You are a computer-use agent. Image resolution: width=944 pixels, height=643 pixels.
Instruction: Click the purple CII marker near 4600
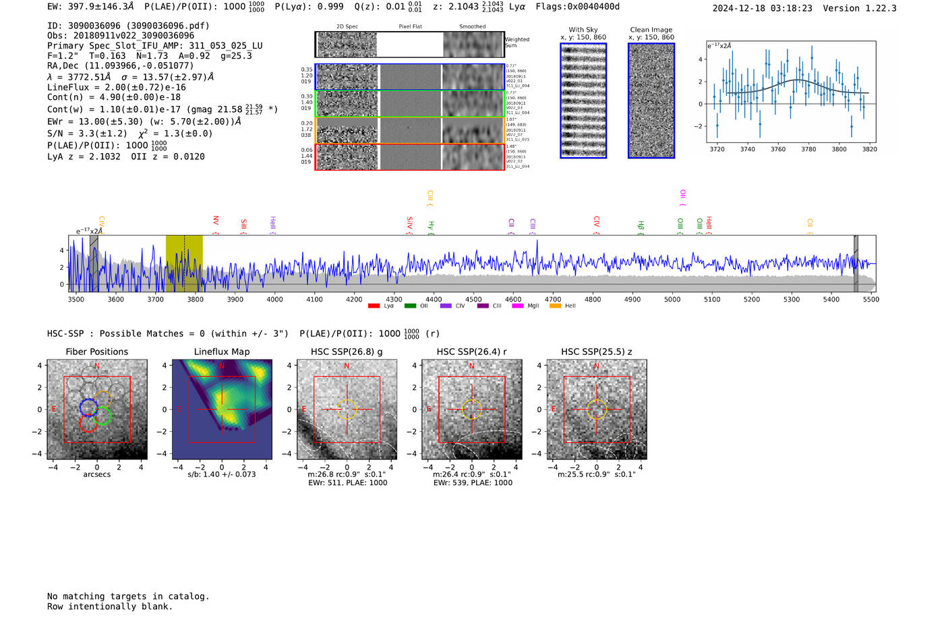(x=512, y=226)
